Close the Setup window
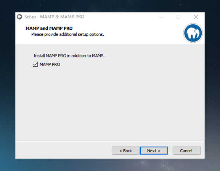The height and width of the screenshot is (171, 220). tap(196, 17)
